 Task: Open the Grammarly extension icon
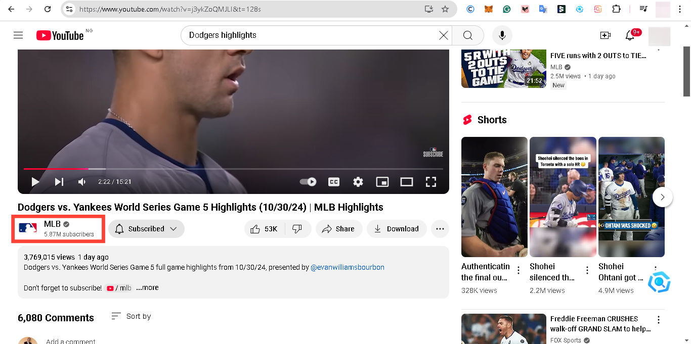click(x=507, y=9)
